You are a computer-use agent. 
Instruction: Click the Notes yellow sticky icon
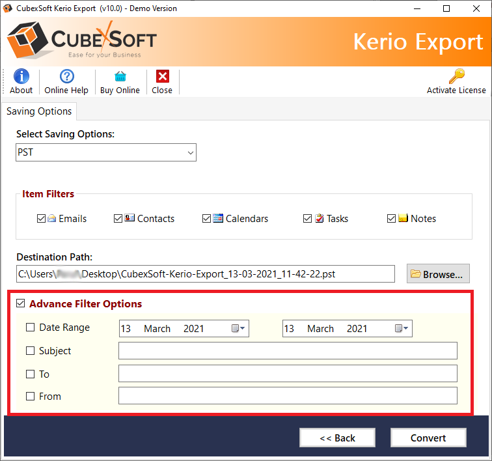click(403, 217)
